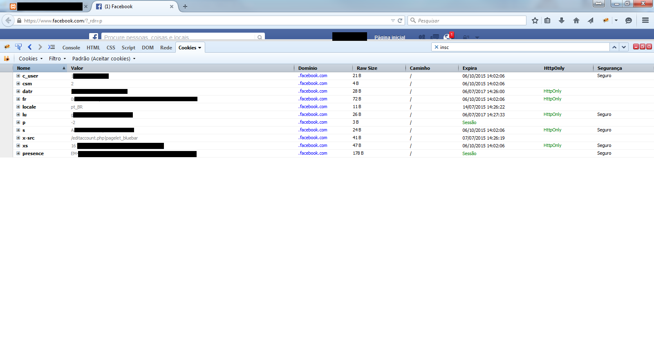654x351 pixels.
Task: Sort cookies by the HttpOnly column header
Action: 566,68
